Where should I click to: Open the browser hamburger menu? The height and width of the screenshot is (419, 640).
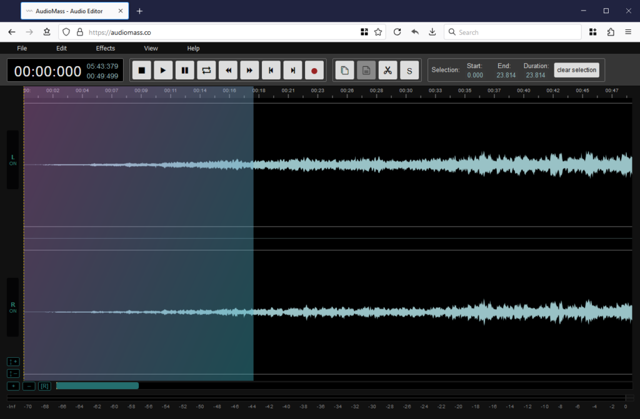pos(628,32)
